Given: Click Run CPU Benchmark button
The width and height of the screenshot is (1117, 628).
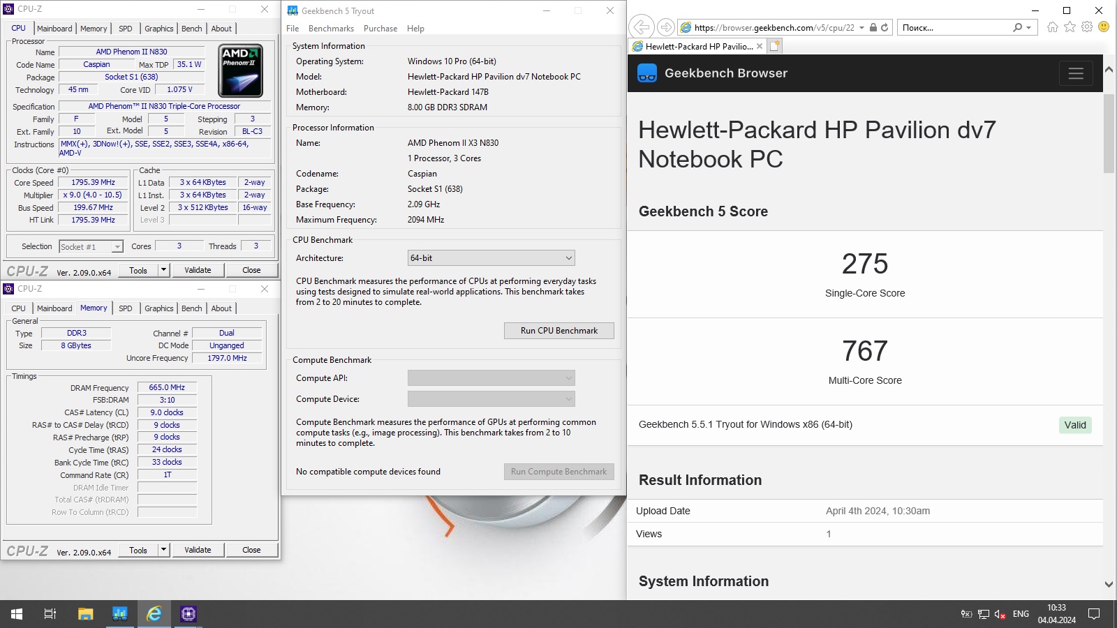Looking at the screenshot, I should click(x=559, y=331).
